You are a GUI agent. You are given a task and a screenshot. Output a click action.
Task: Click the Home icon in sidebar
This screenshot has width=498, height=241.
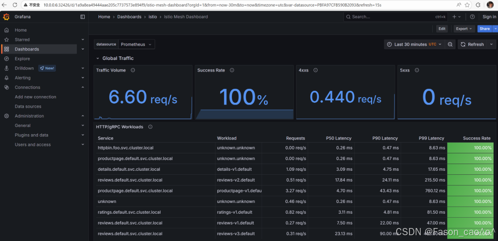click(x=6, y=30)
